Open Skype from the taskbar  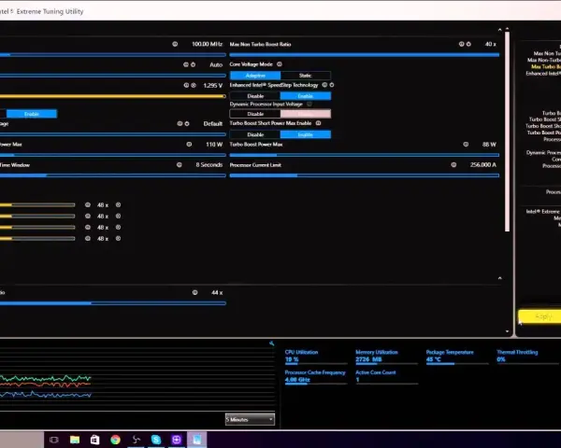(x=156, y=440)
